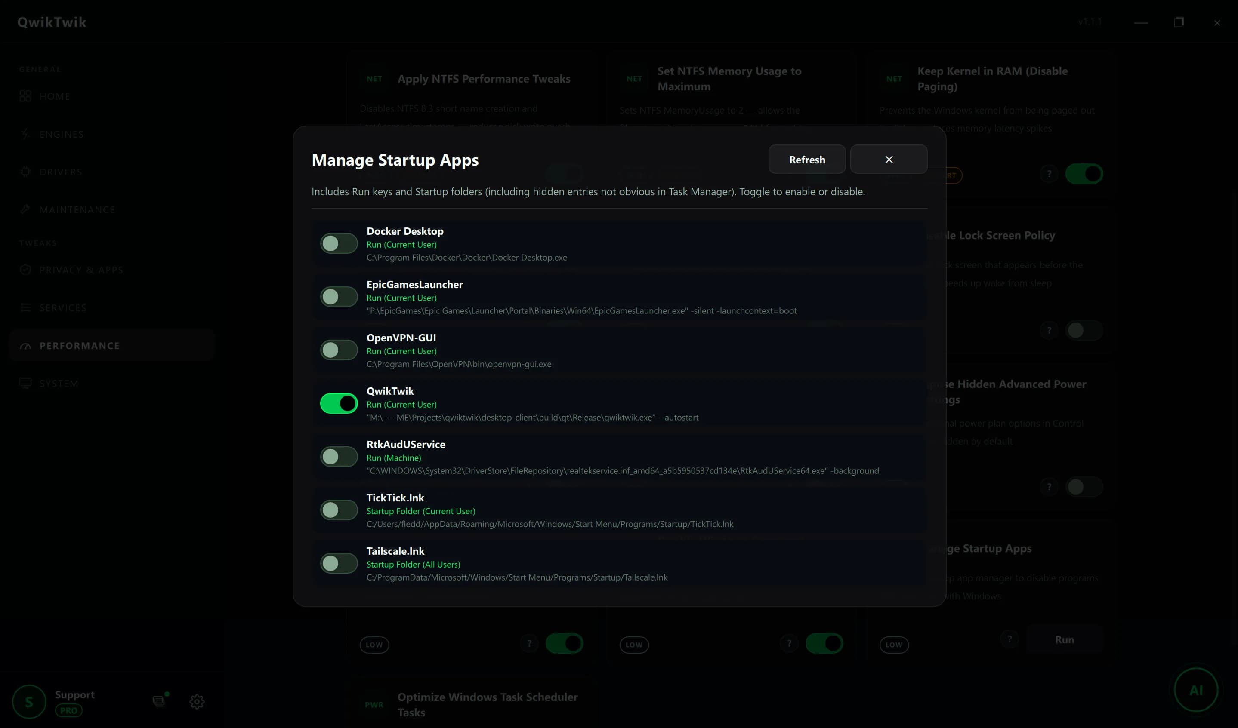Open help for Manage Startup Apps card

[1010, 639]
